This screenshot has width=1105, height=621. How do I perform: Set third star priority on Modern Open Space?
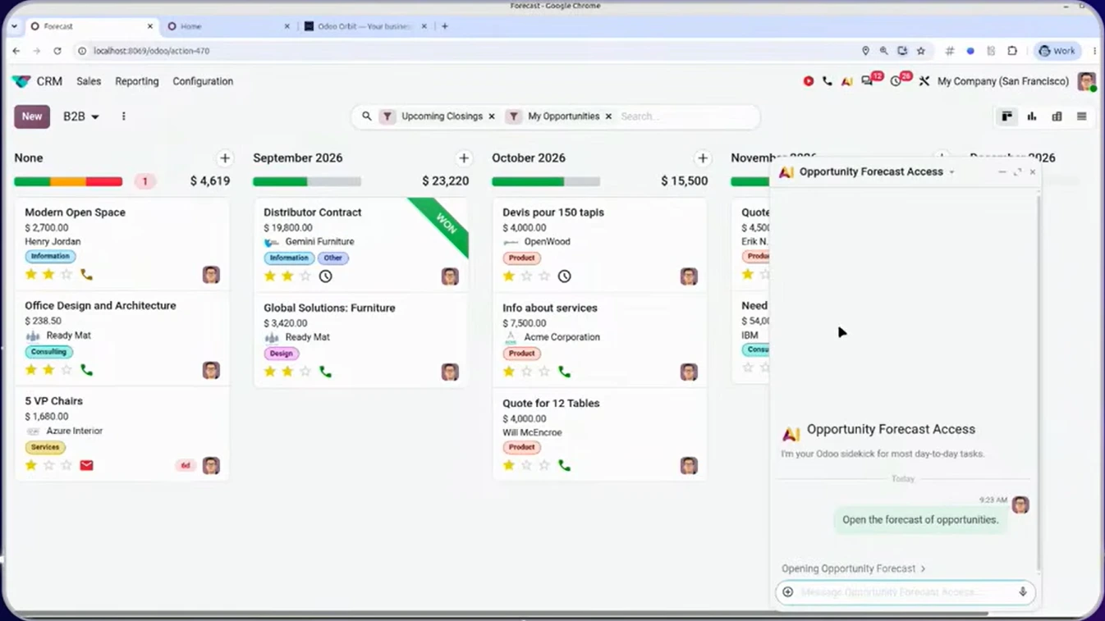point(66,275)
